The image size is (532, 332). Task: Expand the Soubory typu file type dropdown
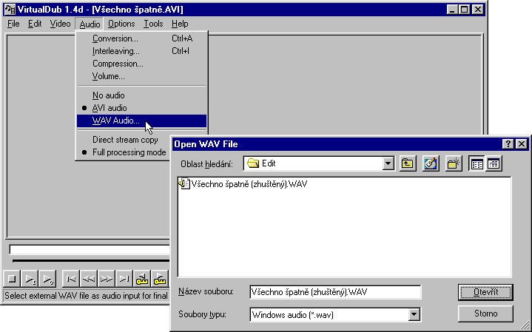(414, 315)
